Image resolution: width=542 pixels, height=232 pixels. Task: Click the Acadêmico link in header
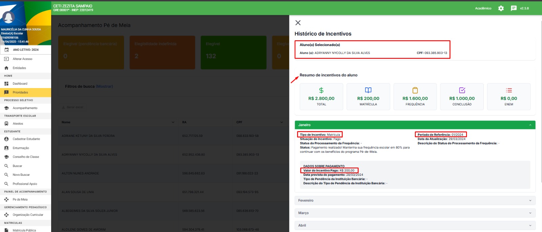coord(483,8)
